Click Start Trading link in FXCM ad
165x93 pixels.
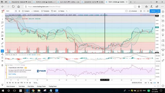pos(12,74)
